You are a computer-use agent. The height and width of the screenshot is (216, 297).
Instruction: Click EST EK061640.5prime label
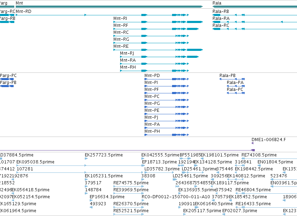pos(214,204)
